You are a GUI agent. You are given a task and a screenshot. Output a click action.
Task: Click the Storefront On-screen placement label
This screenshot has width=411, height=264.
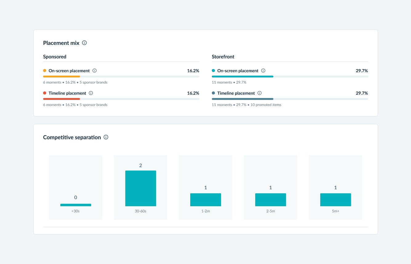238,71
